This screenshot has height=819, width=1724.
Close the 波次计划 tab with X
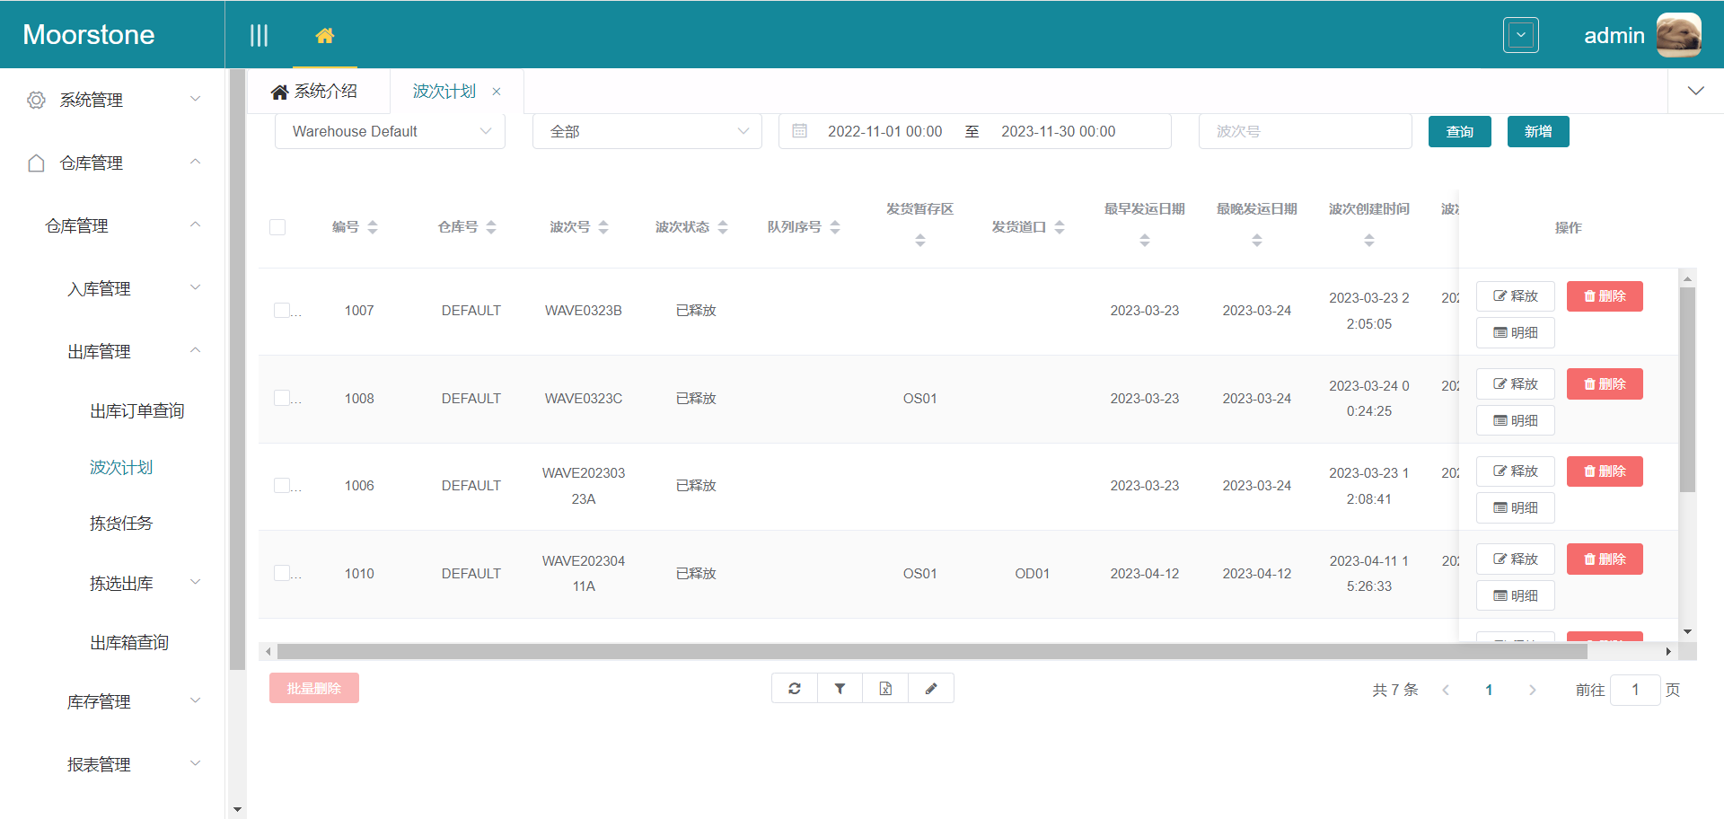[497, 92]
